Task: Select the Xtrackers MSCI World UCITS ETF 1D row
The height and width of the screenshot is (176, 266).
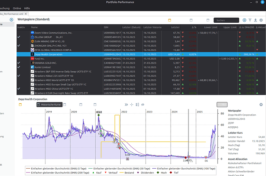Action: pyautogui.click(x=141, y=80)
